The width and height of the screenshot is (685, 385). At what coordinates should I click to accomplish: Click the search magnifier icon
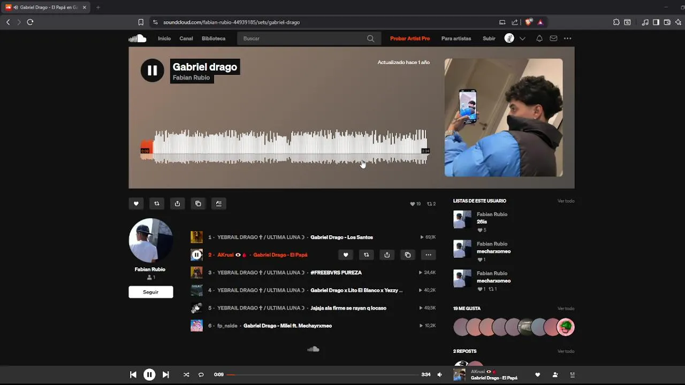(370, 38)
